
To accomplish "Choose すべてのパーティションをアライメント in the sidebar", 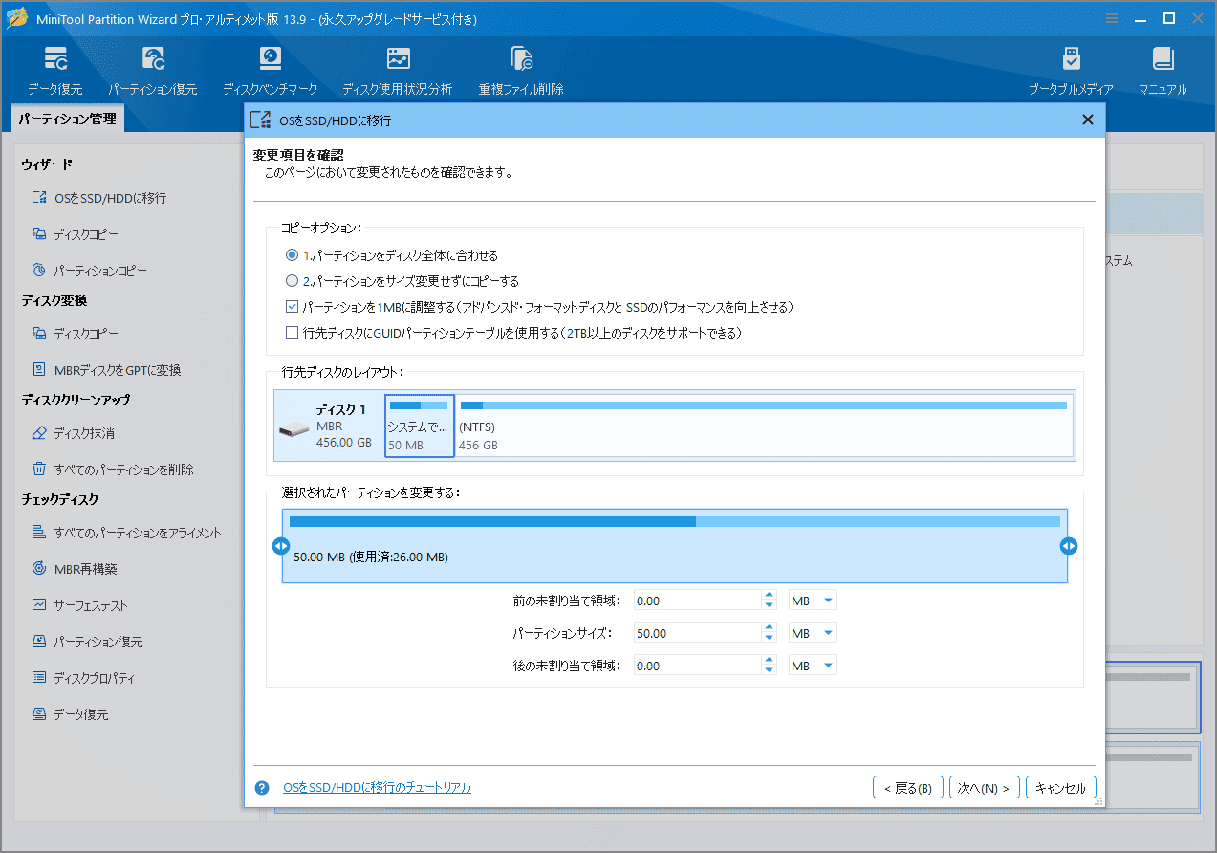I will click(x=126, y=533).
